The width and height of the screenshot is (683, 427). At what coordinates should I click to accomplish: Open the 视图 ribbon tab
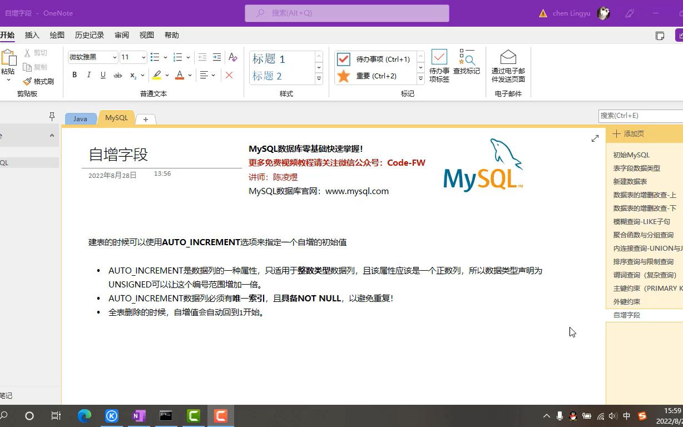pos(147,35)
